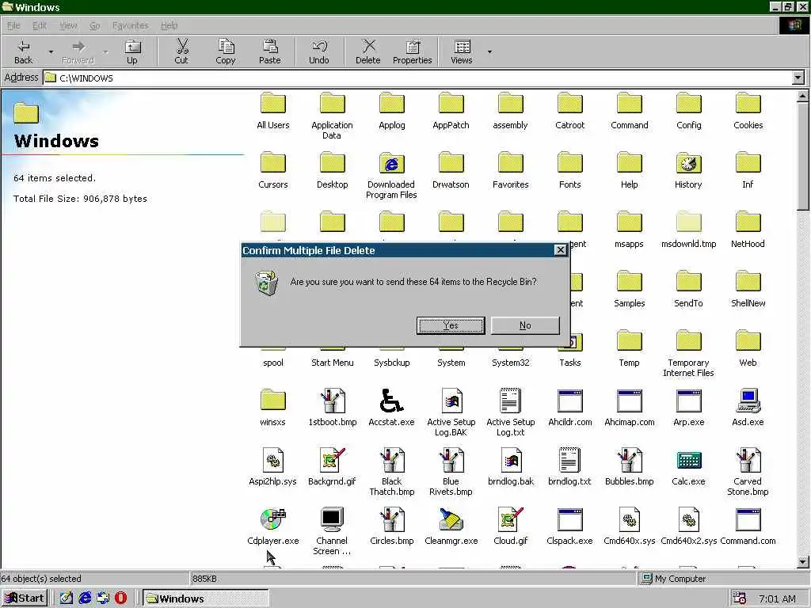811x608 pixels.
Task: Click the 7:01 AM taskbar clock
Action: (x=777, y=598)
